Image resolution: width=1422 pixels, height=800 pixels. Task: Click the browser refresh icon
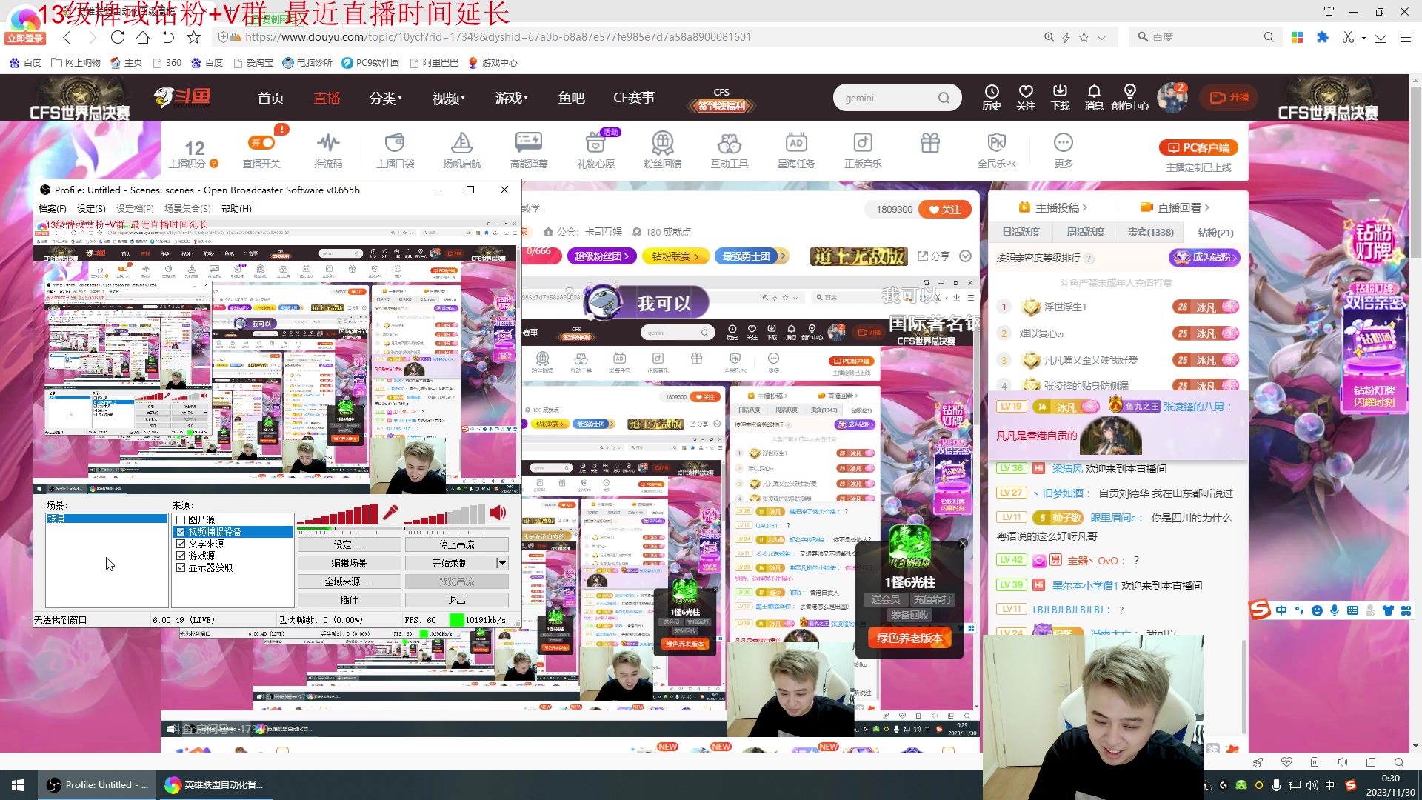click(118, 37)
